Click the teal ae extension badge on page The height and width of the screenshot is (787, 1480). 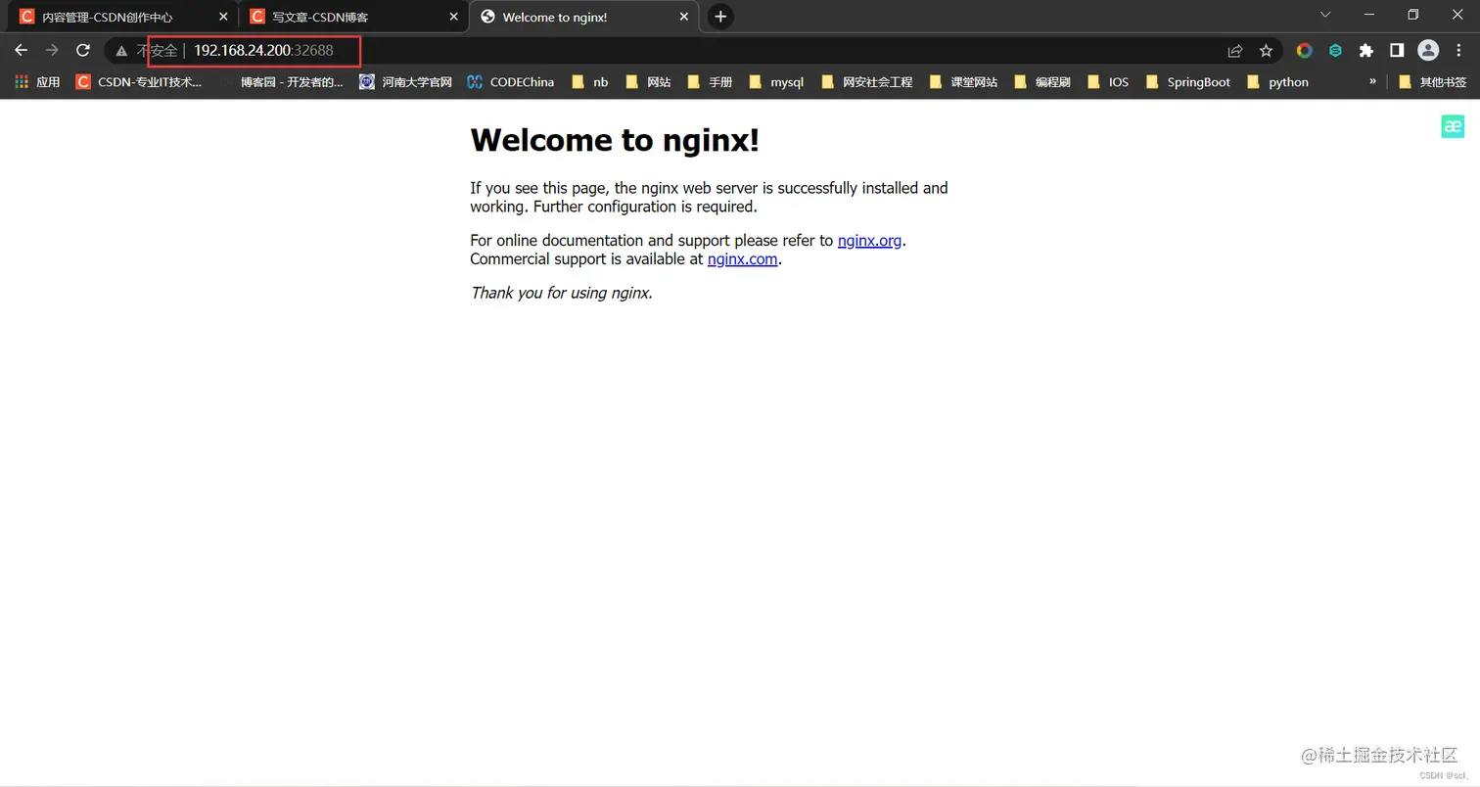point(1453,126)
